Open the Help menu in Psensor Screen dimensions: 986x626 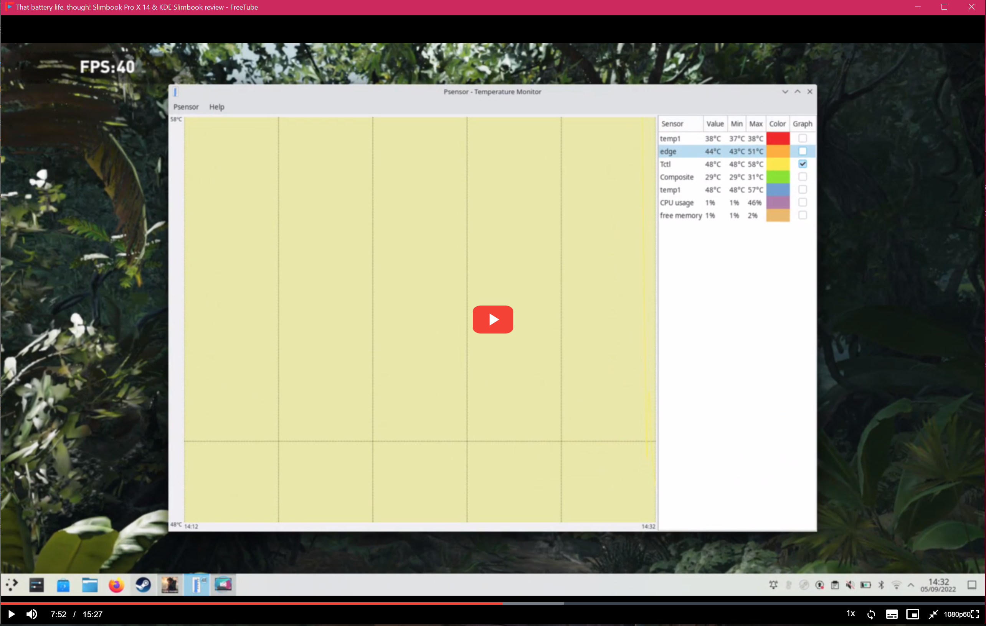216,107
